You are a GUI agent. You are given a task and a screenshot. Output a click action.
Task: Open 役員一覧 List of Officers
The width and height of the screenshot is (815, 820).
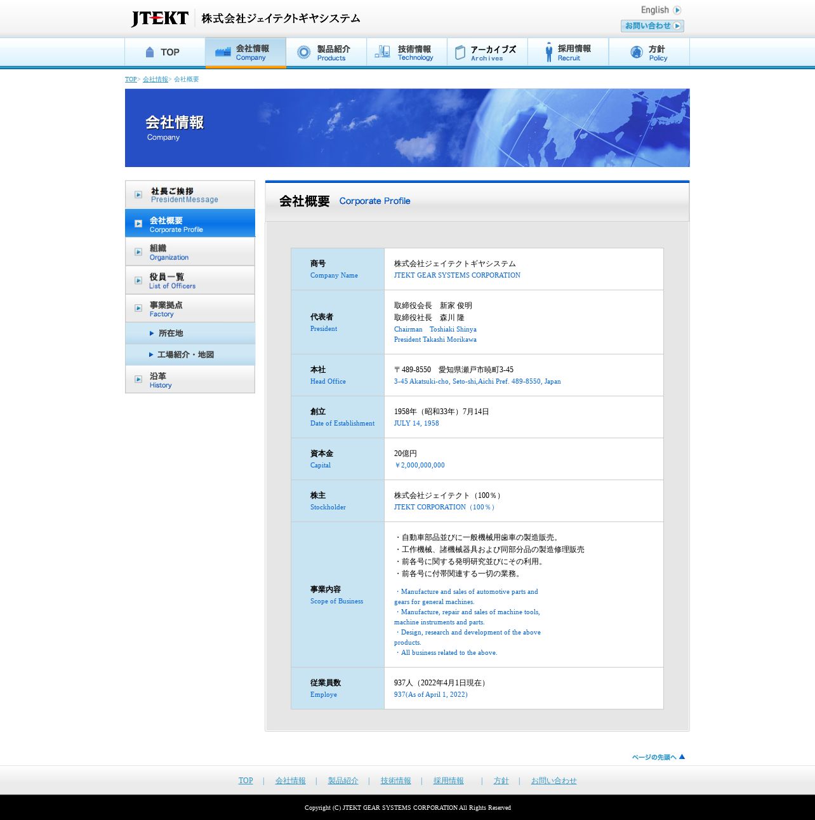[190, 280]
